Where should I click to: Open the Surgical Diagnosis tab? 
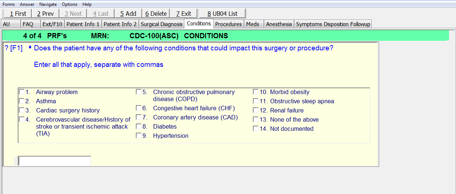162,24
